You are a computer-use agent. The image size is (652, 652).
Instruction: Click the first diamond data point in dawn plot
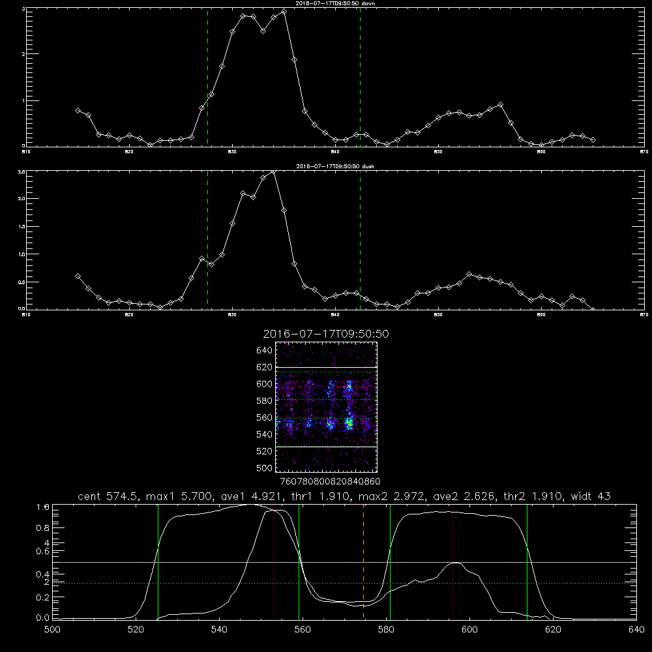(x=78, y=110)
